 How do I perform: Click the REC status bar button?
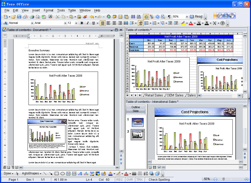120,180
